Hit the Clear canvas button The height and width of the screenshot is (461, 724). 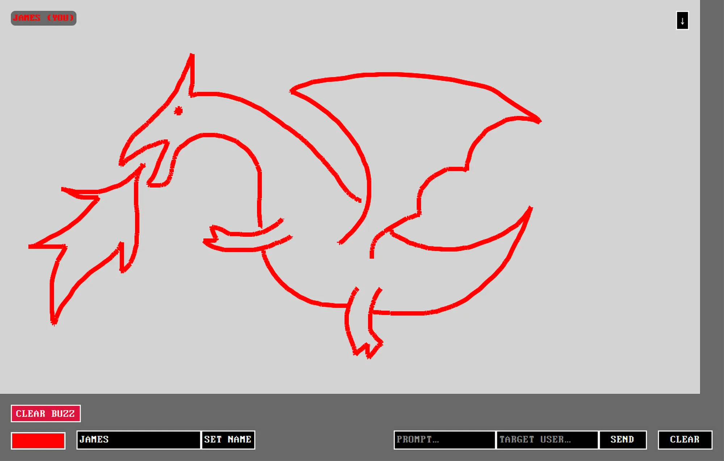(685, 440)
